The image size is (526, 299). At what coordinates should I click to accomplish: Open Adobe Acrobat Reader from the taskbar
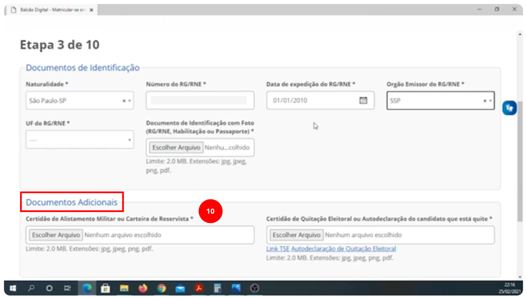pos(199,288)
